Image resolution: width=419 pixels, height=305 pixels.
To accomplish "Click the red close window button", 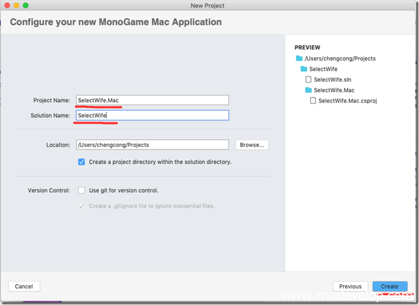I will tap(7, 5).
